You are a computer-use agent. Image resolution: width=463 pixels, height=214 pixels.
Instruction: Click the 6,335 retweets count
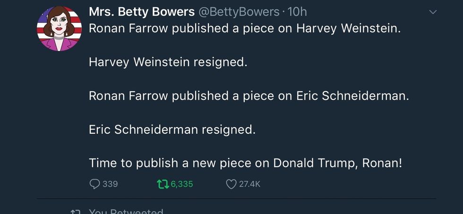click(182, 184)
